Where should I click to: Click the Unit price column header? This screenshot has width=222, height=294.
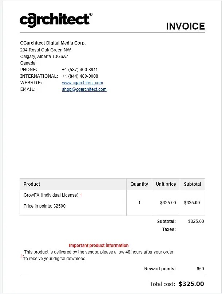pos(166,184)
